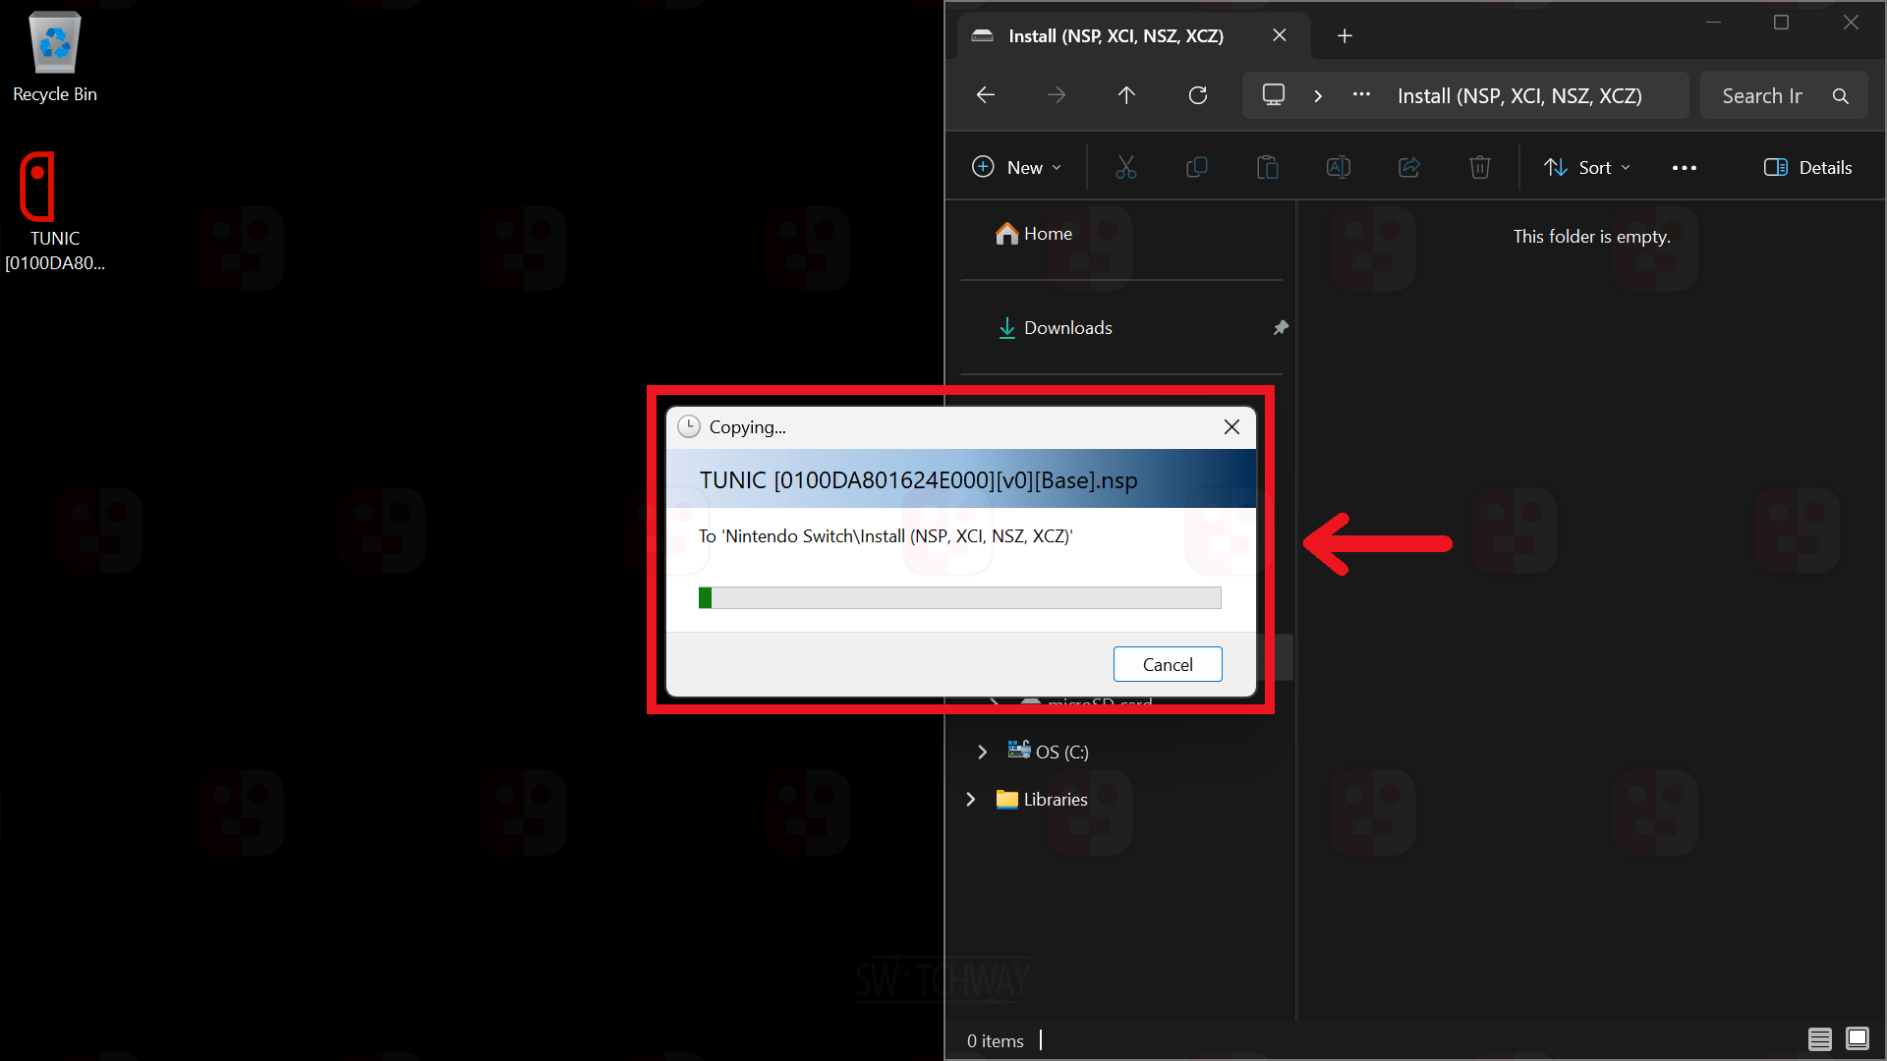Click the Copy icon in toolbar
This screenshot has width=1887, height=1061.
pos(1196,168)
